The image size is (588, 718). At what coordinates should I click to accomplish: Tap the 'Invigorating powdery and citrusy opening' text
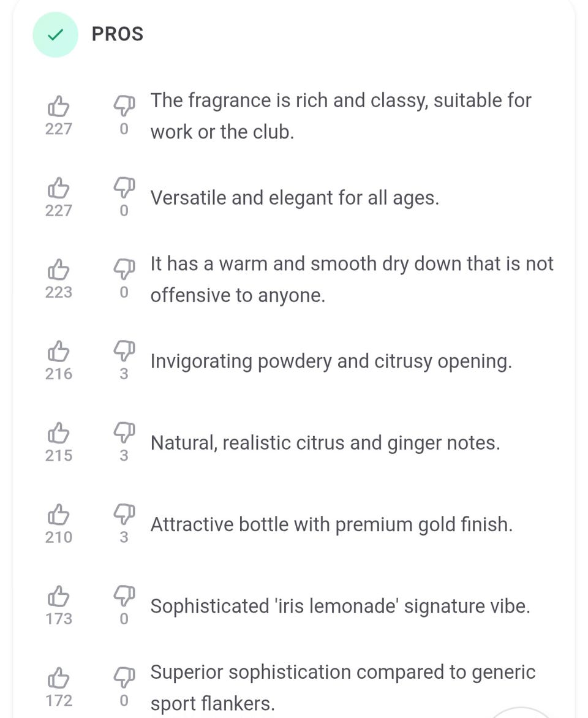tap(331, 361)
